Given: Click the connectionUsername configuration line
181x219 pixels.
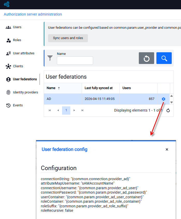Looking at the screenshot, I should click(89, 188).
